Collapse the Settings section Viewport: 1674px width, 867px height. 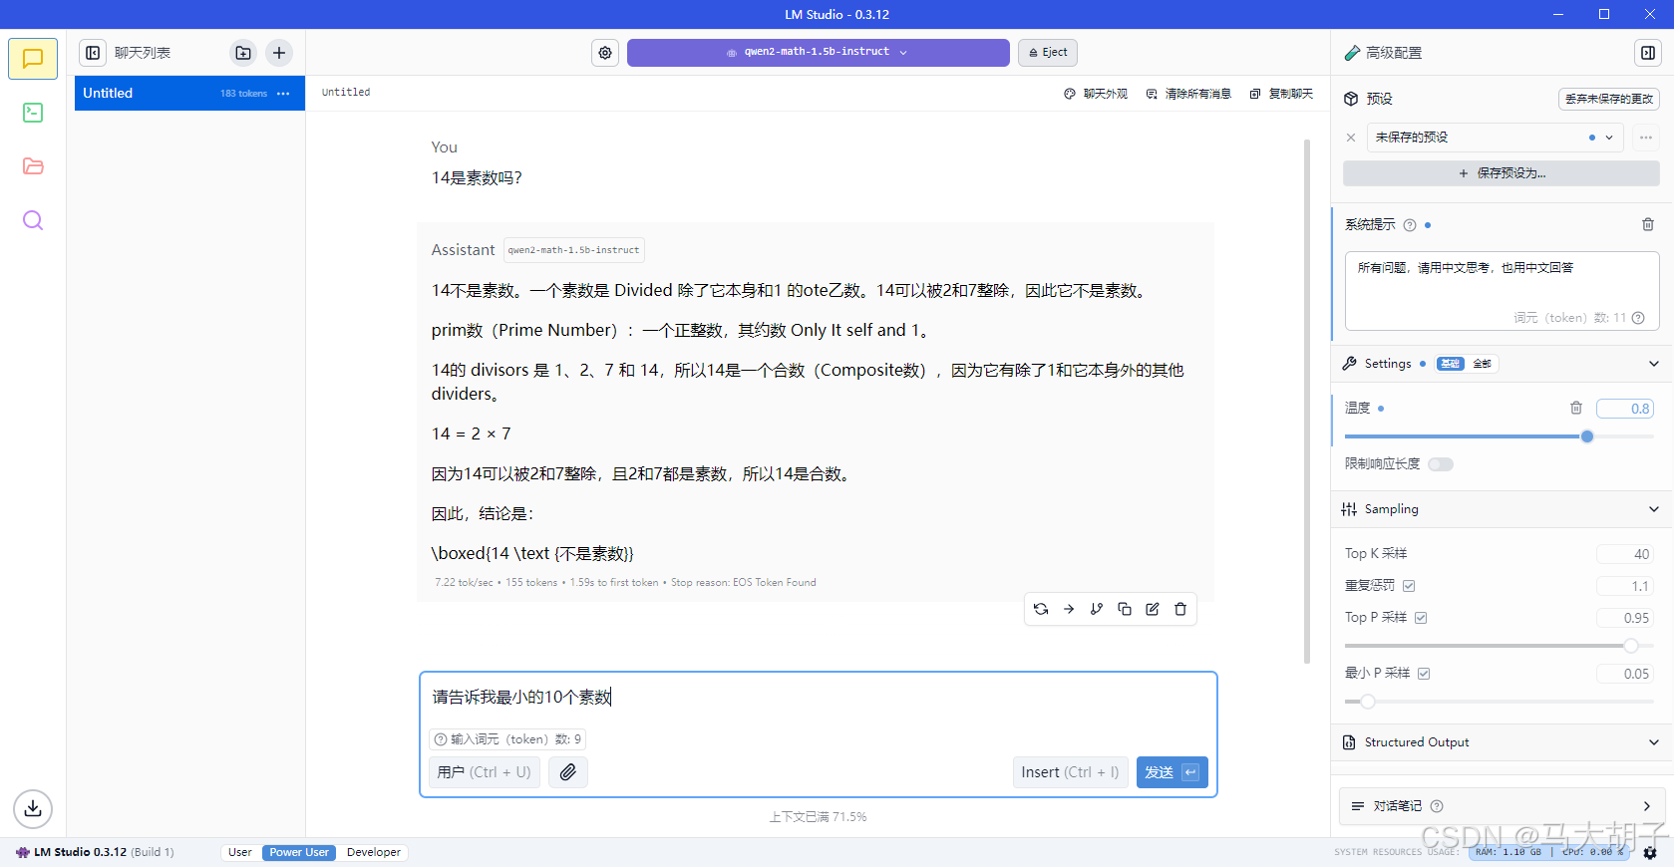point(1654,364)
